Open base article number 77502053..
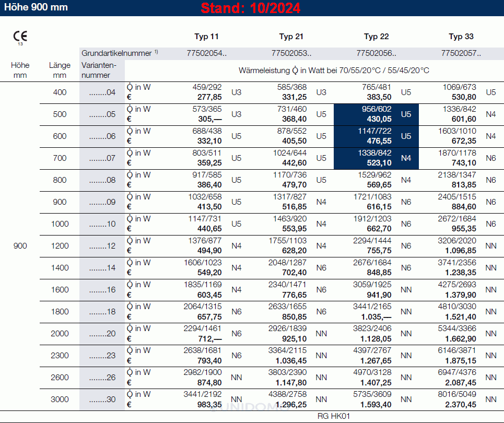Screen dimensions: 504x423 [x=291, y=53]
